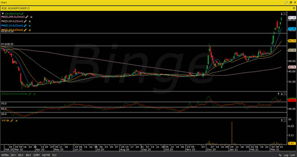Image resolution: width=297 pixels, height=157 pixels.
Task: Click the 43.71 MA price tag
Action: [292, 67]
